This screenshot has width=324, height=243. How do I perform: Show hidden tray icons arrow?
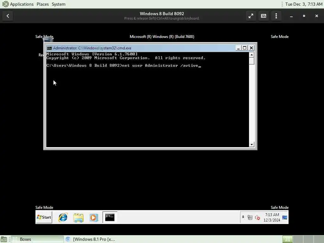(243, 217)
